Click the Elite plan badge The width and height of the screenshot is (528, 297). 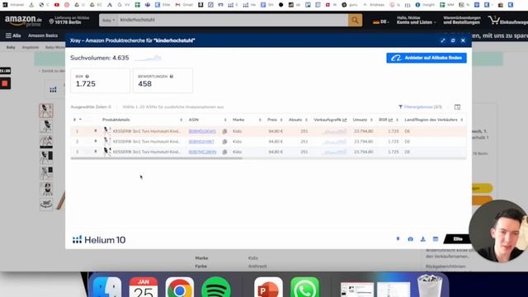click(458, 239)
